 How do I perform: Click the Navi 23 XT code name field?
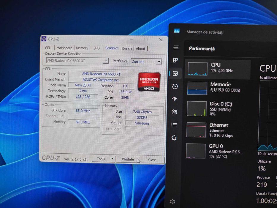(83, 85)
